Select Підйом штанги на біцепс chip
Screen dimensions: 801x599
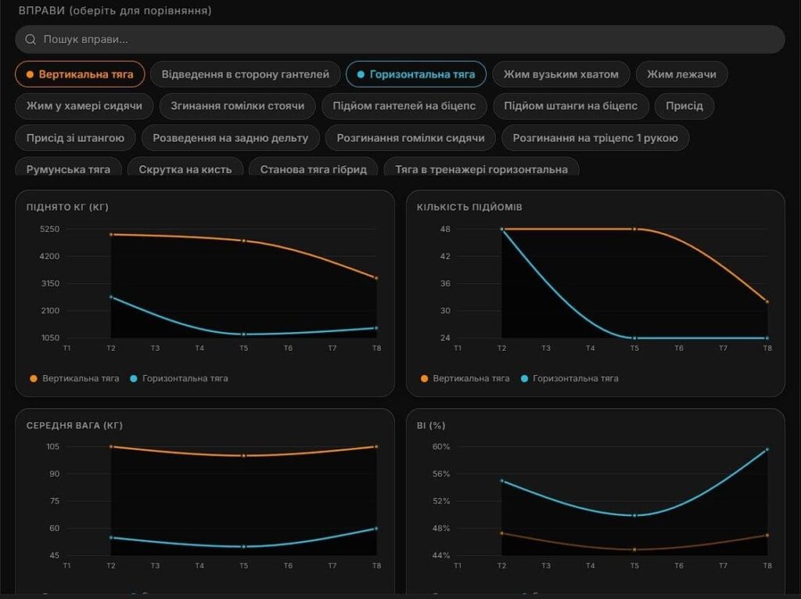pos(570,106)
